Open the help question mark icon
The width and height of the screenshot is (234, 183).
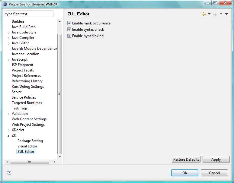tap(9, 173)
